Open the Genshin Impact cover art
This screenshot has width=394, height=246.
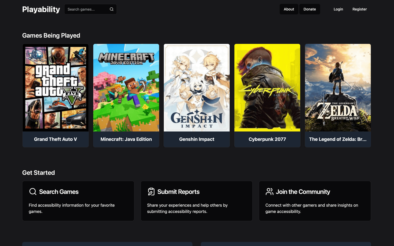coord(197,88)
